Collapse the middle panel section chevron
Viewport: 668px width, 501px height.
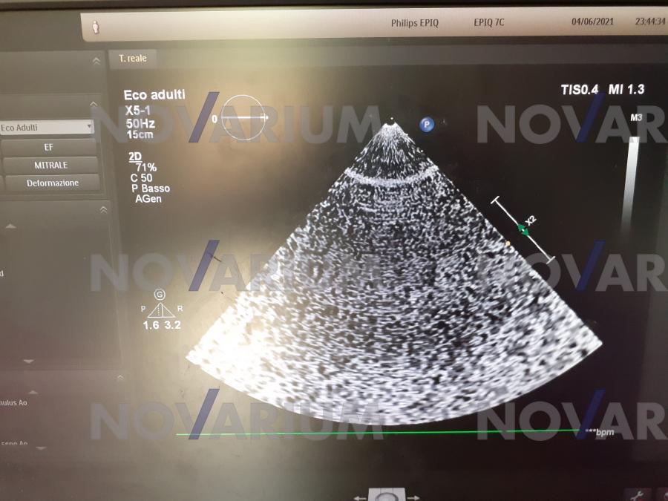[103, 211]
